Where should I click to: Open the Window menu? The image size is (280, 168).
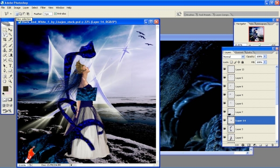click(60, 7)
